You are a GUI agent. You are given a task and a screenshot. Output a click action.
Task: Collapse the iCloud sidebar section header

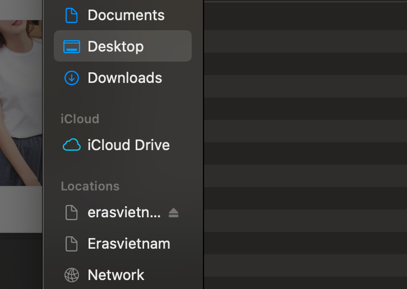tap(80, 119)
